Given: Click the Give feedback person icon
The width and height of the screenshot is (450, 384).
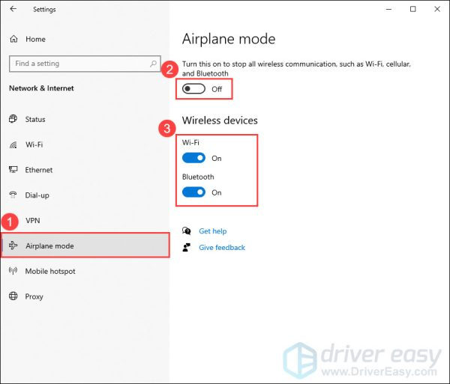Looking at the screenshot, I should pyautogui.click(x=187, y=248).
